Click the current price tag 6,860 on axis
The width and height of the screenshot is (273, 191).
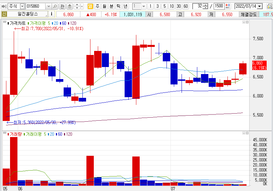click(259, 65)
